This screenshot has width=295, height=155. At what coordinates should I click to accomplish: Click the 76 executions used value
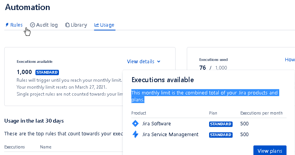pyautogui.click(x=203, y=67)
